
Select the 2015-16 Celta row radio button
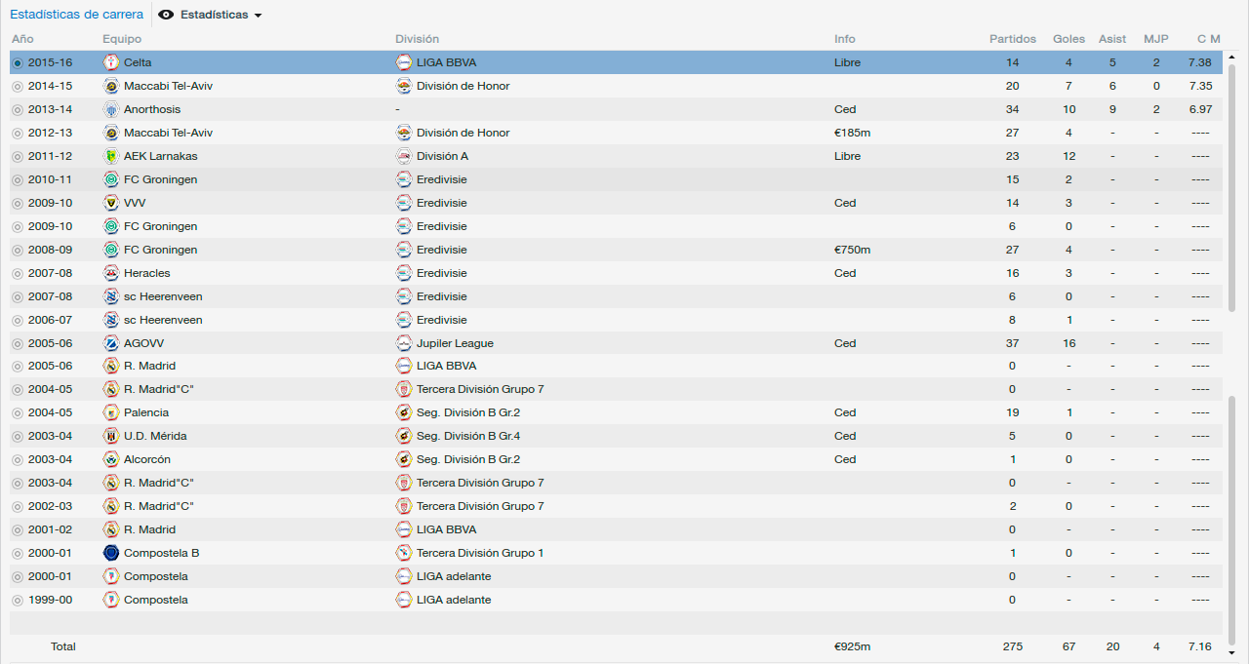[x=18, y=62]
